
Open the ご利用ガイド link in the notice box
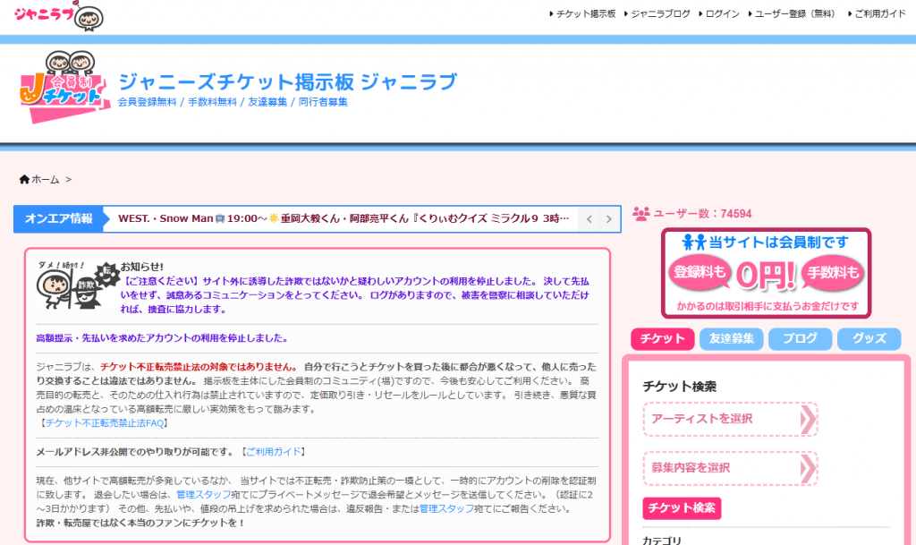(274, 452)
